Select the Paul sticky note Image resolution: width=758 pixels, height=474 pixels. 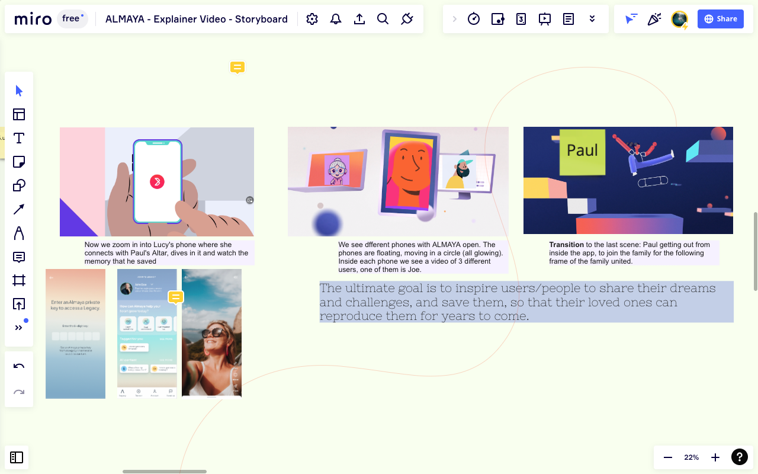click(x=582, y=152)
